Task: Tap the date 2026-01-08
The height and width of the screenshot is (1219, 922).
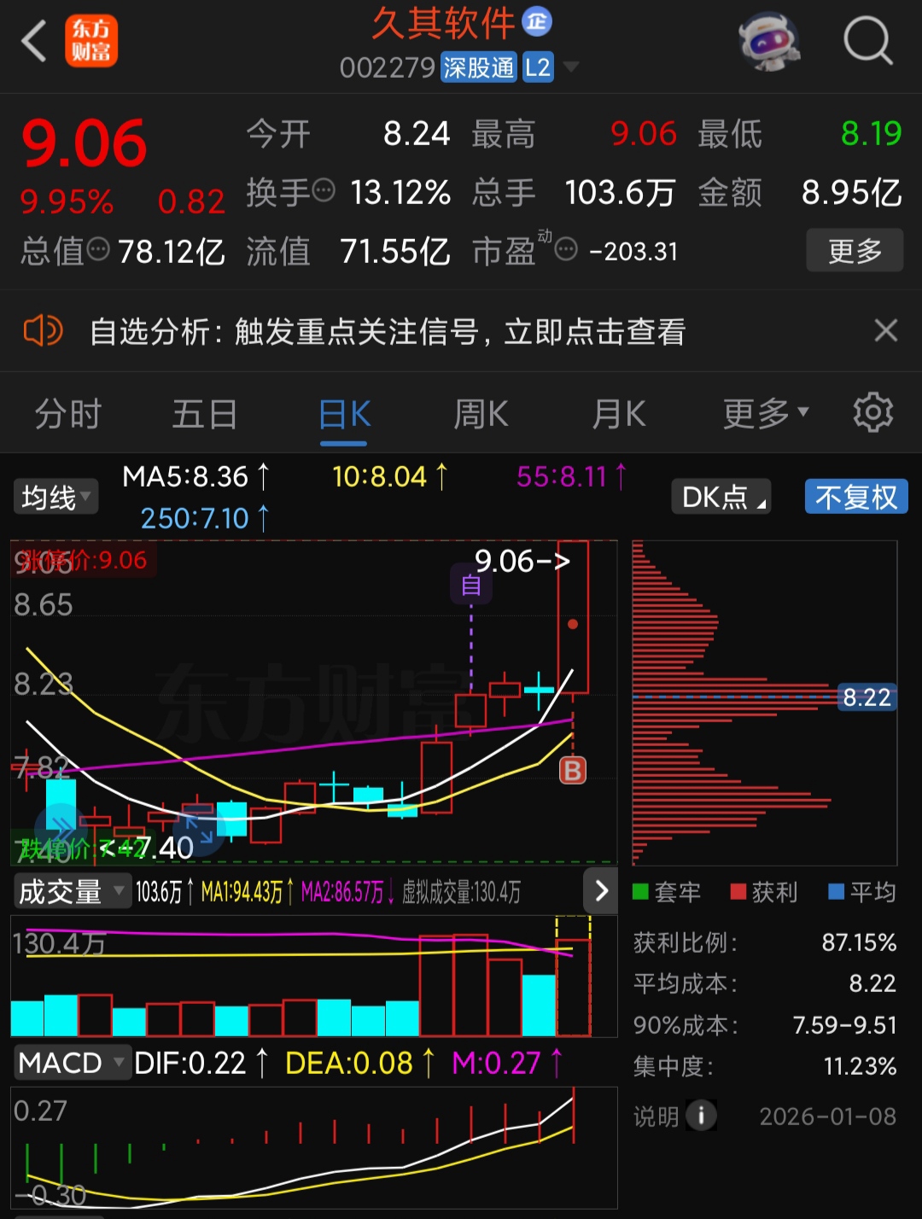Action: point(828,1117)
